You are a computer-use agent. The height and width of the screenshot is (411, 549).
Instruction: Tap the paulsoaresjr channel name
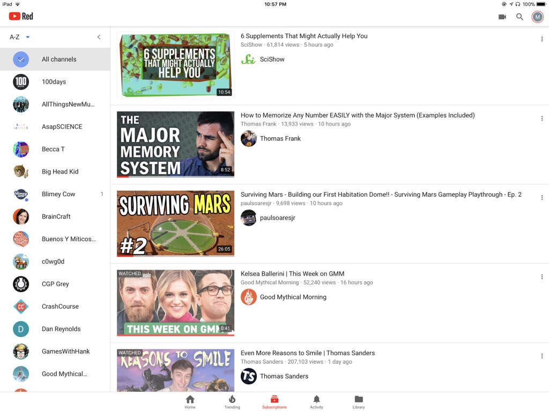[x=277, y=218]
